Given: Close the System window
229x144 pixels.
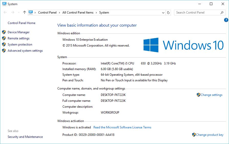Looking at the screenshot, I should tap(223, 4).
